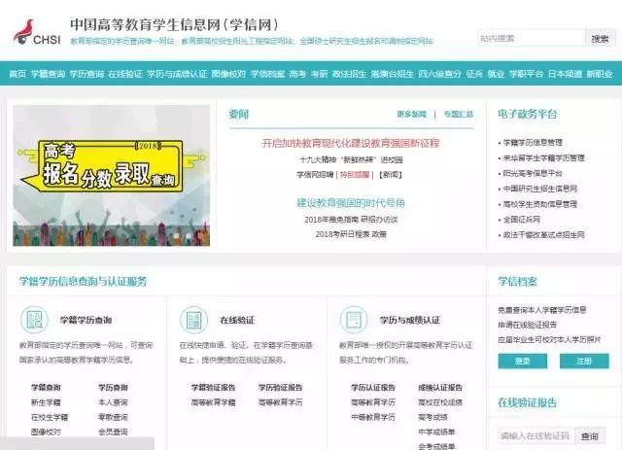This screenshot has width=622, height=450.
Task: Open the 在线验证 nav item in top bar
Action: (x=125, y=74)
